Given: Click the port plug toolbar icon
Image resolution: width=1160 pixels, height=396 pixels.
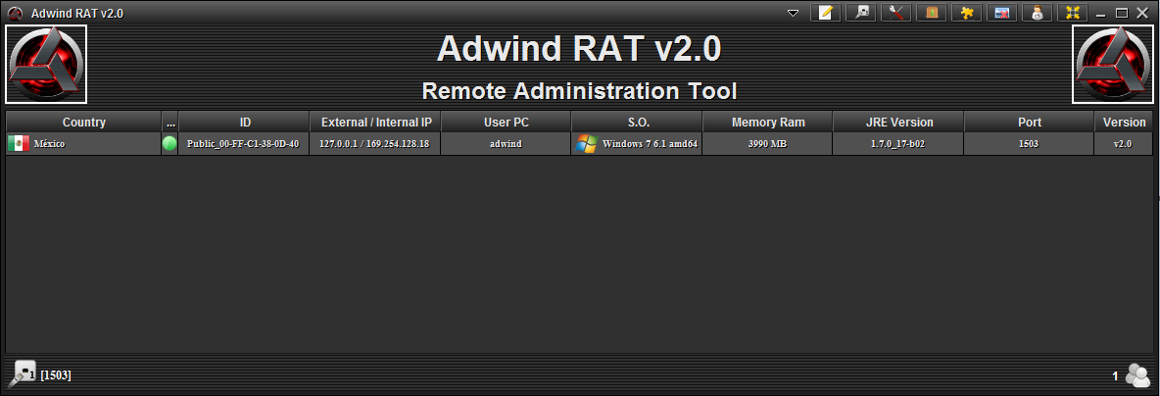Looking at the screenshot, I should tap(861, 13).
